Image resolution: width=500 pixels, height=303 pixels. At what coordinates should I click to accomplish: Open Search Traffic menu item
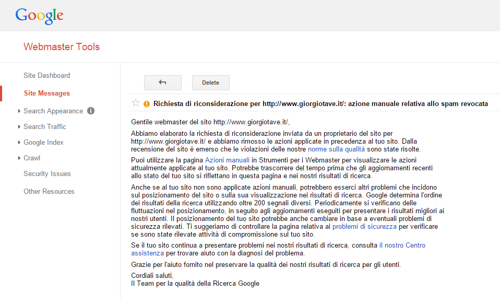[45, 126]
